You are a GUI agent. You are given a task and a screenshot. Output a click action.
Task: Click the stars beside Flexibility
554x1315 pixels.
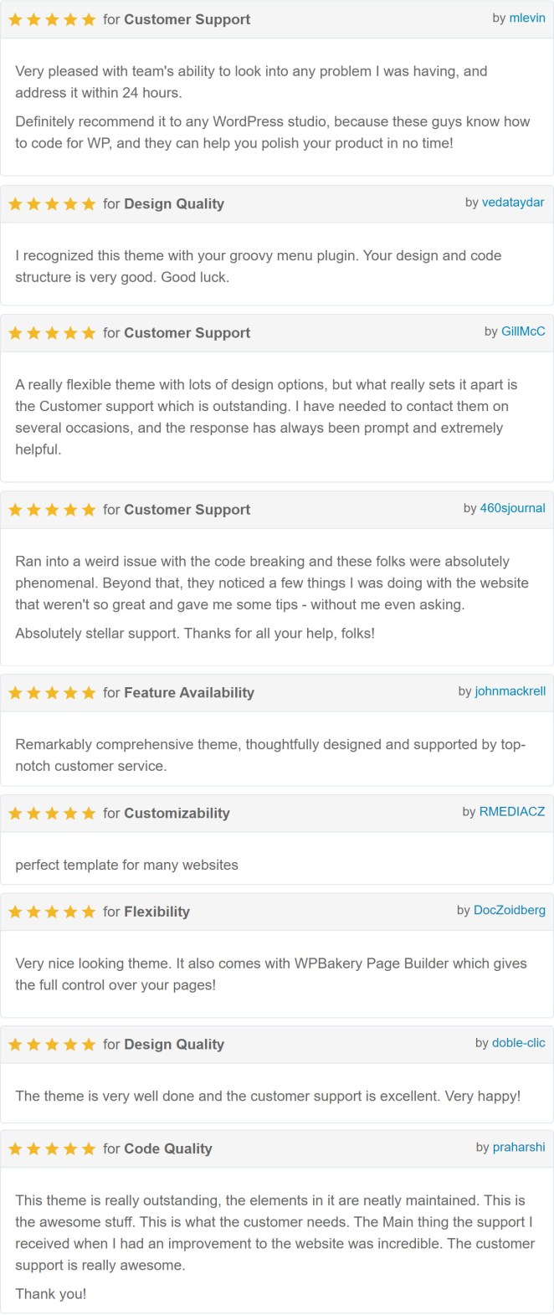pos(52,912)
